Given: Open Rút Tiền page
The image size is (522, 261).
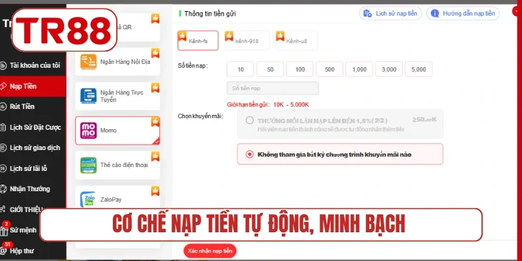Looking at the screenshot, I should point(33,106).
